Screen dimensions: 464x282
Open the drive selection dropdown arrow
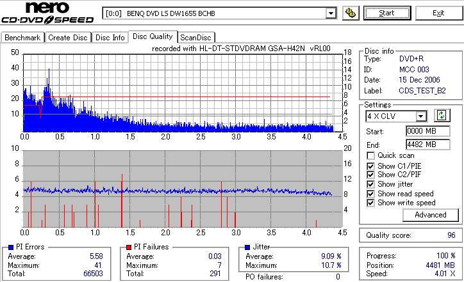point(331,13)
